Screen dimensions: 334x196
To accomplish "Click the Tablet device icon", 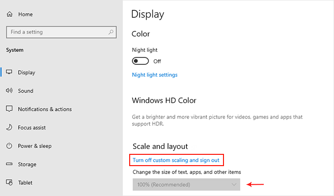I will 9,183.
